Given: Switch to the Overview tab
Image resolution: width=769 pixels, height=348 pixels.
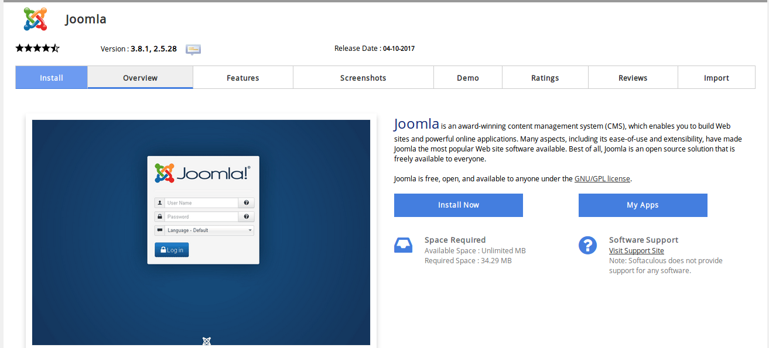Looking at the screenshot, I should point(141,77).
